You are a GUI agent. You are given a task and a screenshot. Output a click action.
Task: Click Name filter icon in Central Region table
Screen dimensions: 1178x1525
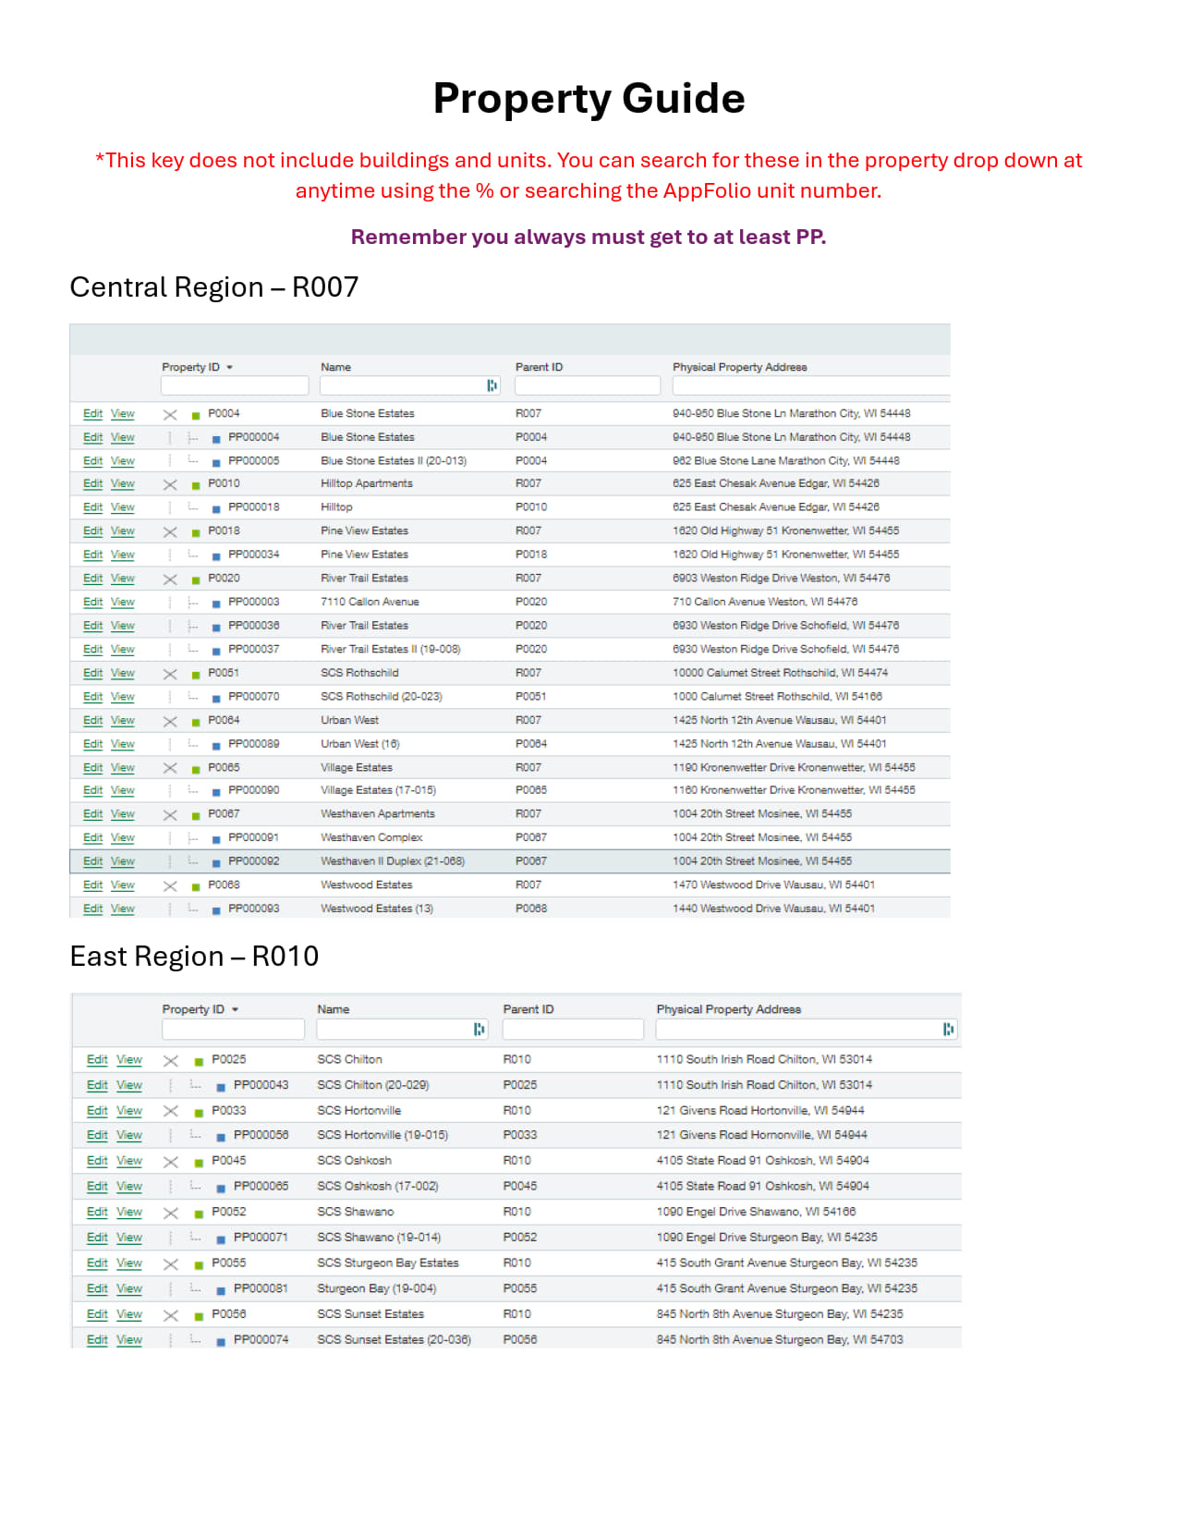(492, 385)
